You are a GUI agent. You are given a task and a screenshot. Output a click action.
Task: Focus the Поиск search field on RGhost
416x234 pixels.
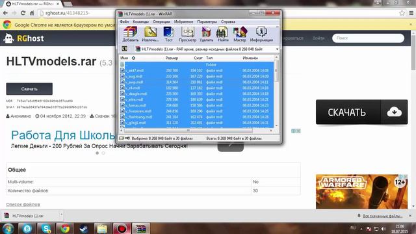[x=369, y=38]
